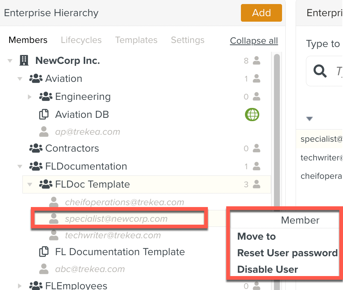Switch to the Lifecycles tab
The width and height of the screenshot is (343, 290).
coord(81,40)
